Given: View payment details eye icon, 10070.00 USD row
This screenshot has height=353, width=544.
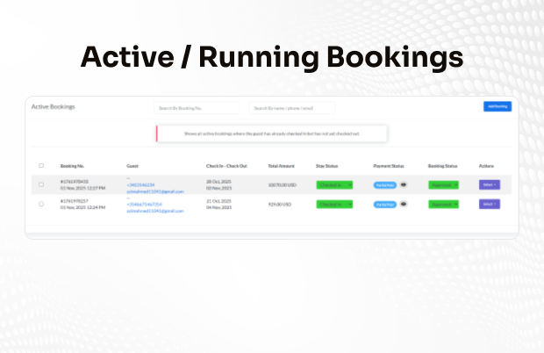Looking at the screenshot, I should point(403,184).
